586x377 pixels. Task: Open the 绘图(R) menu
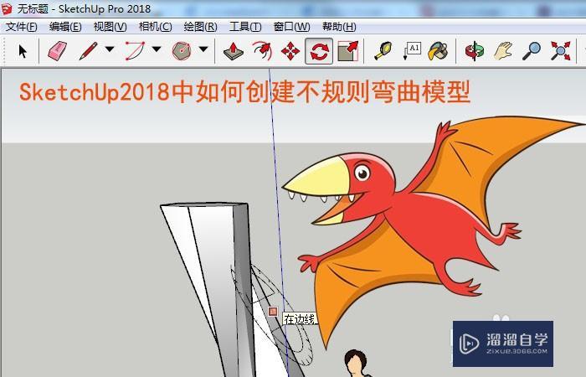pyautogui.click(x=200, y=27)
